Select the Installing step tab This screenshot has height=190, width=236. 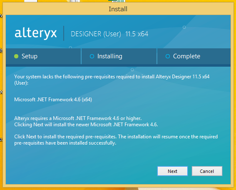coord(119,56)
